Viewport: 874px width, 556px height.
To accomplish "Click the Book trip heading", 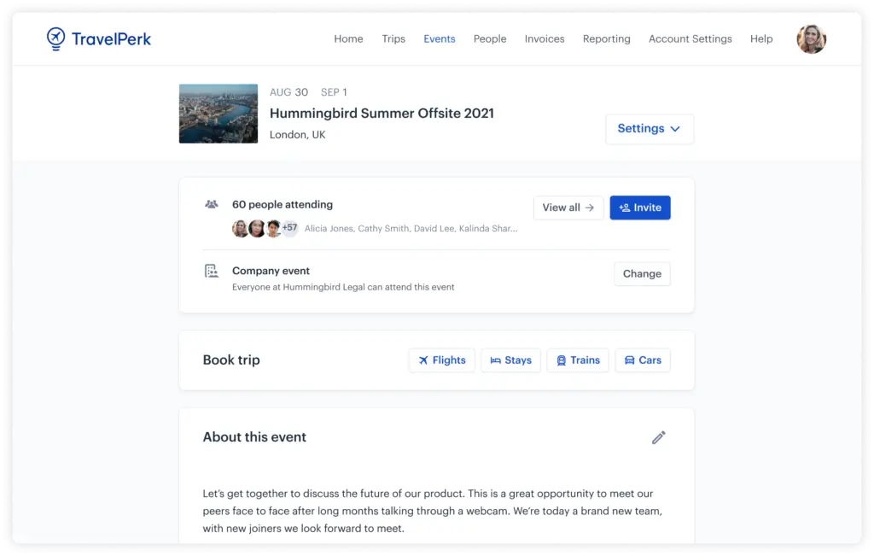I will tap(231, 360).
